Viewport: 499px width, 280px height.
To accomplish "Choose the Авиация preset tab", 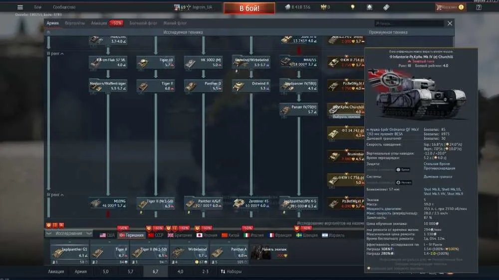I will click(56, 272).
